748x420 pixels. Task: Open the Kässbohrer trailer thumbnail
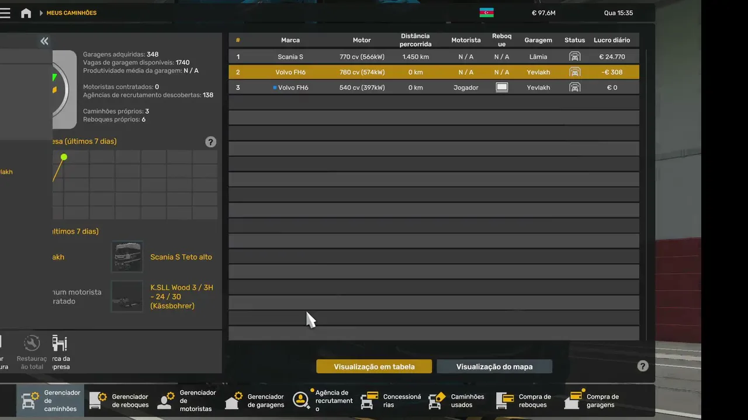(127, 296)
